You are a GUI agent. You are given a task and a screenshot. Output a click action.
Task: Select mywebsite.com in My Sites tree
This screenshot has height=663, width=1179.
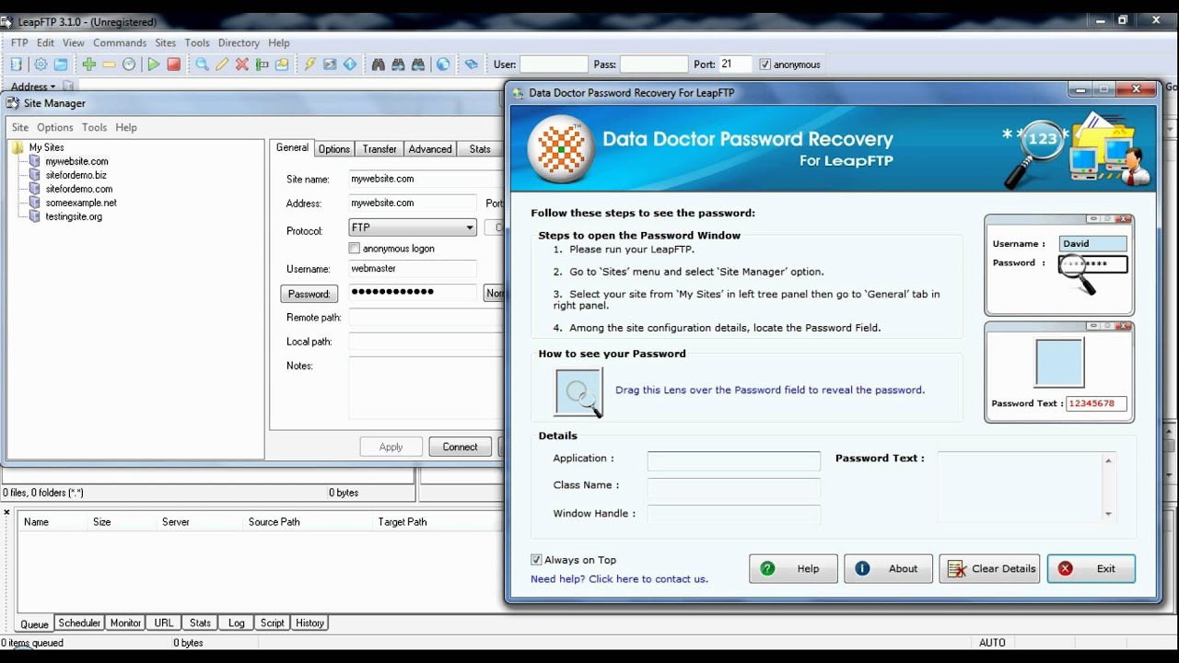(76, 161)
